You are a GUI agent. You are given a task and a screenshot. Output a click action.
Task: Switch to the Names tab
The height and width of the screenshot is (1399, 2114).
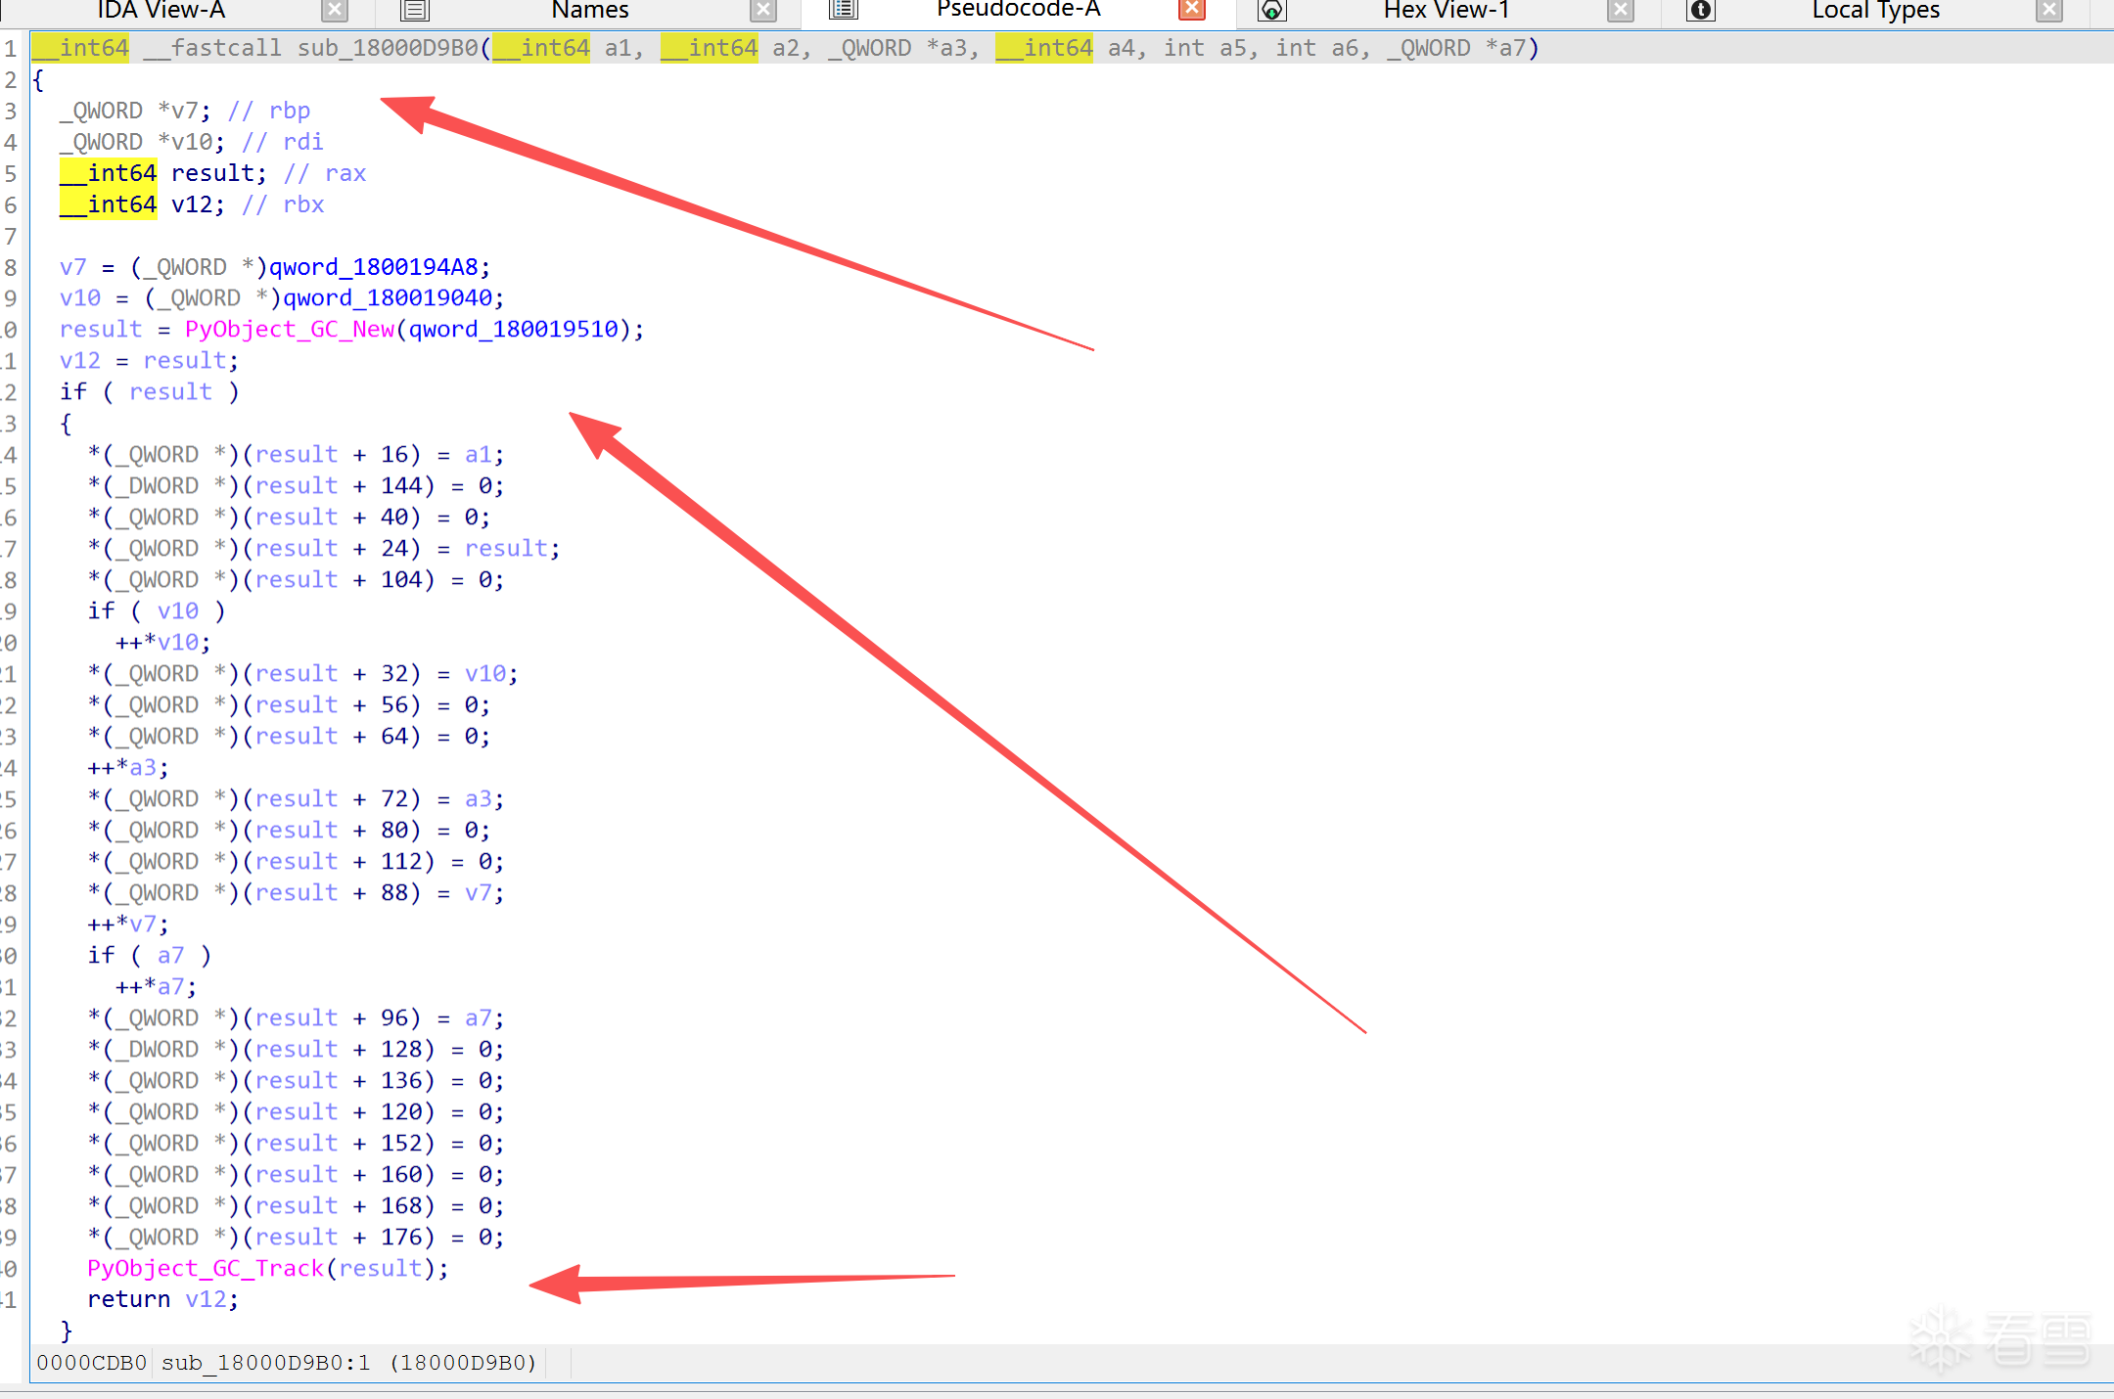[x=589, y=11]
